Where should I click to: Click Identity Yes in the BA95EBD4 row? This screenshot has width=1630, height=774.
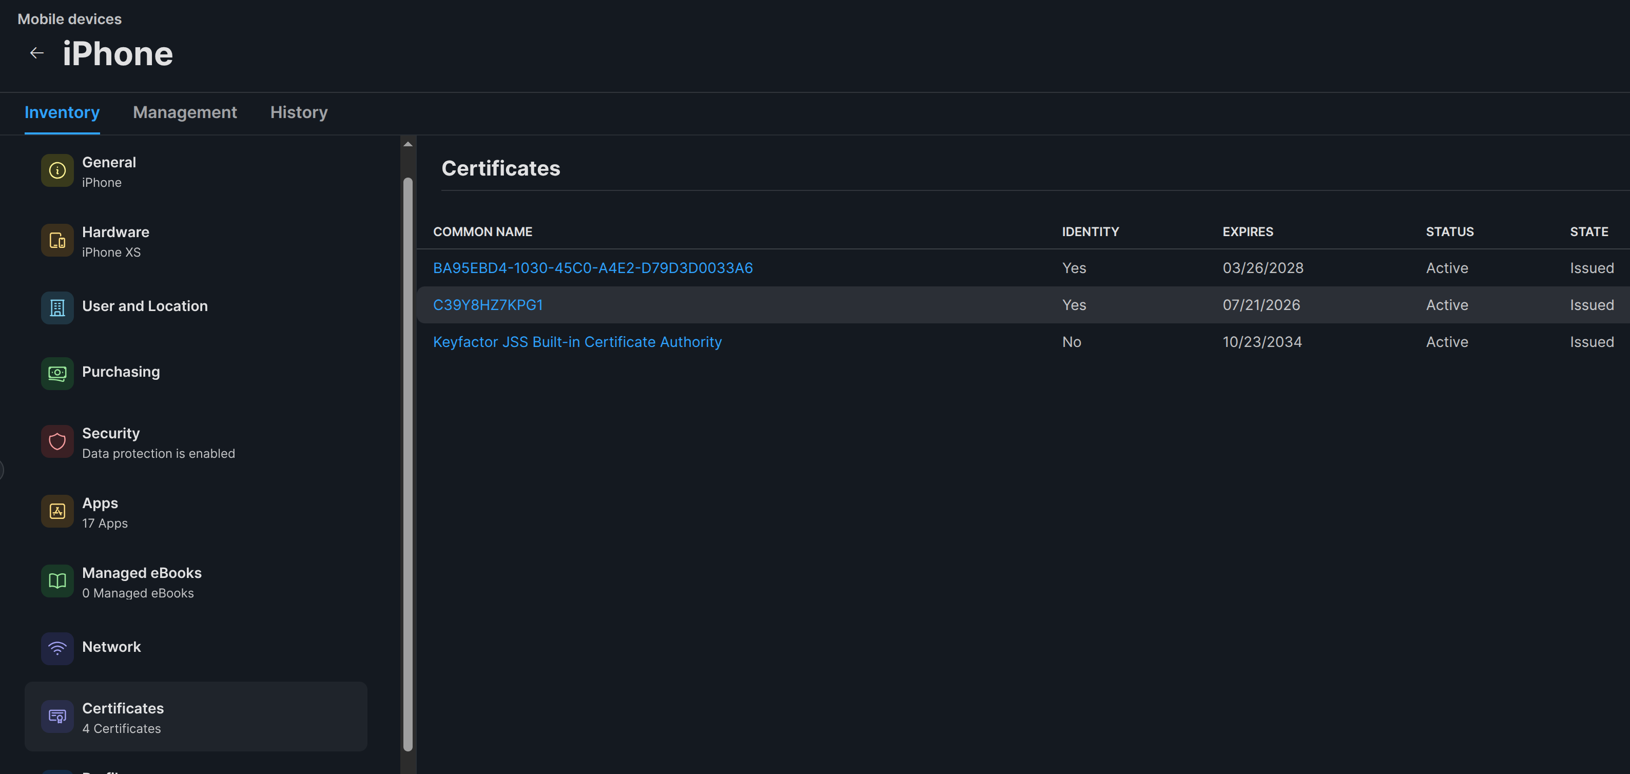[x=1074, y=268]
